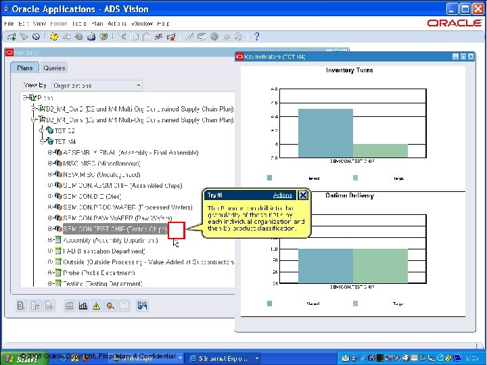The height and width of the screenshot is (365, 487).
Task: Collapse the TST:M4 organization node
Action: click(42, 142)
